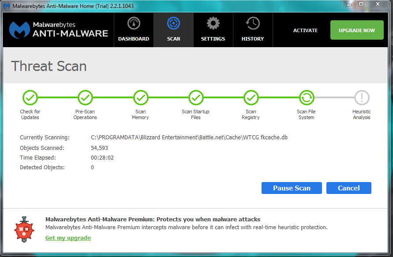Click the Detected Objects label

(x=42, y=168)
